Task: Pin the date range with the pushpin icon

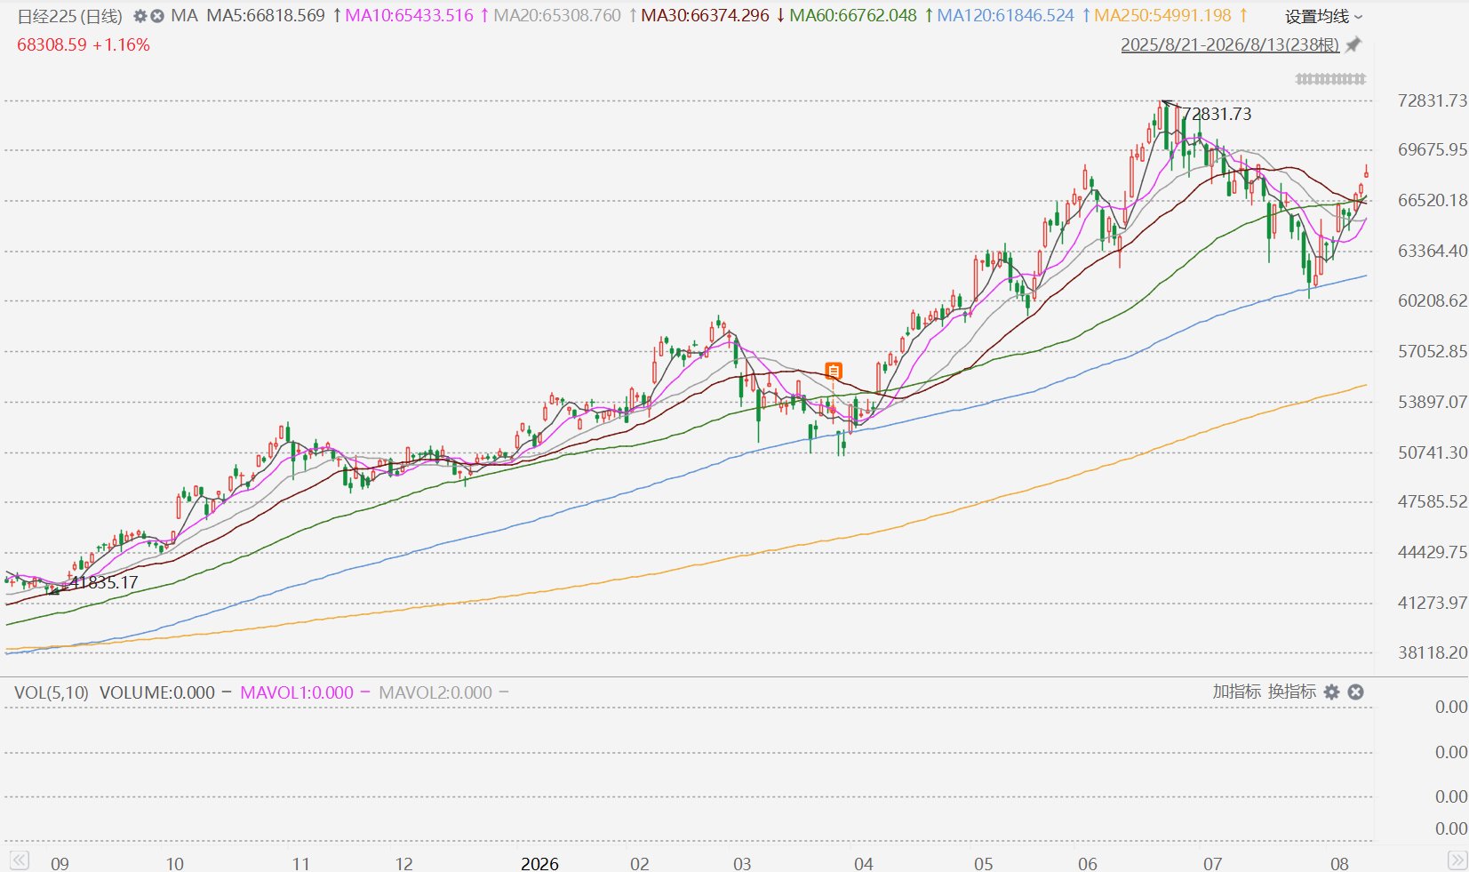Action: 1353,44
